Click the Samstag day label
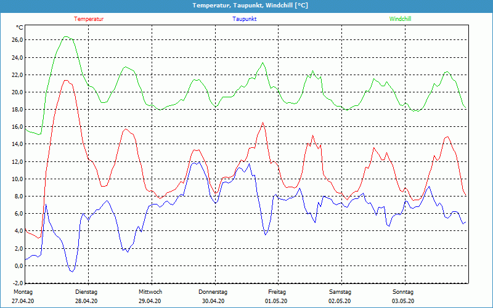Viewport: 493px width, 308px height. pos(340,292)
